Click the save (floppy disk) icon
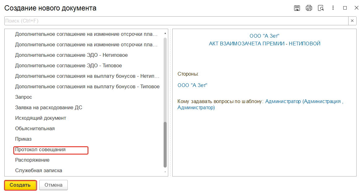The width and height of the screenshot is (364, 195). coord(297,8)
